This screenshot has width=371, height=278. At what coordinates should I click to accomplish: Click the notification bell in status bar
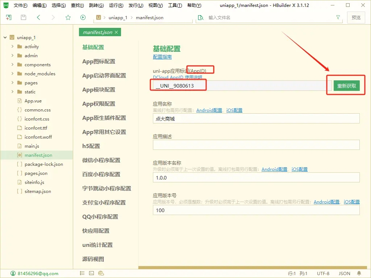[x=359, y=273]
